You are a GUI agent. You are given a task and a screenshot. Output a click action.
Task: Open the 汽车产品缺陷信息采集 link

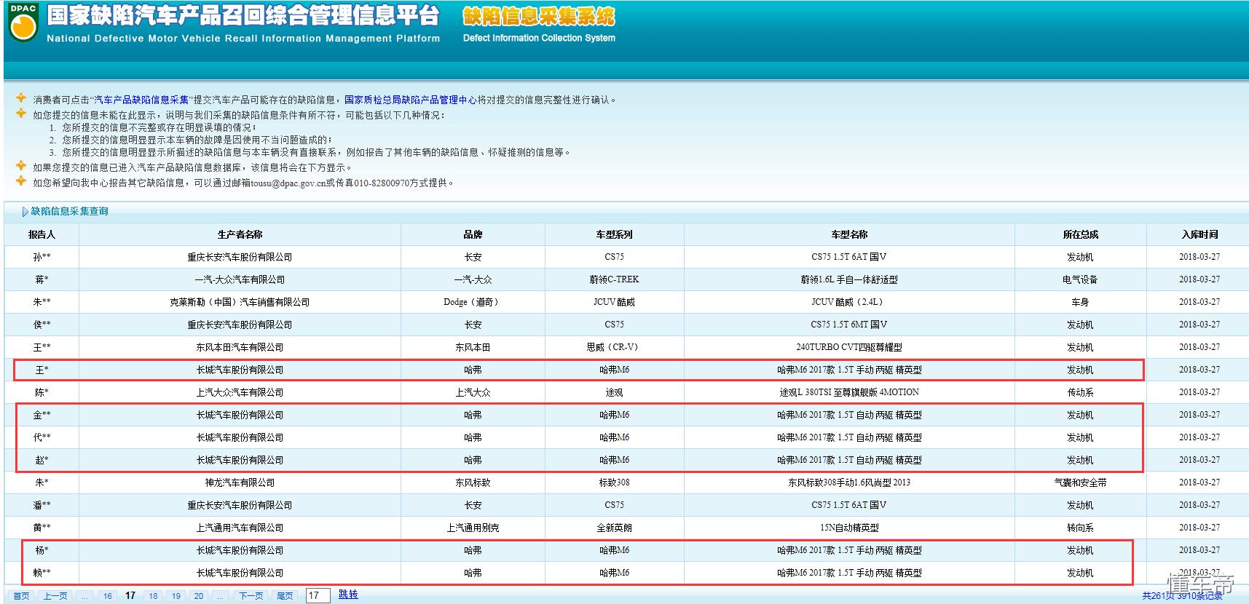[x=141, y=100]
